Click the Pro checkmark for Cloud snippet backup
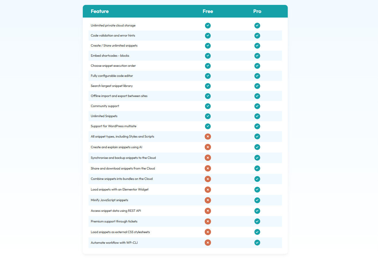The height and width of the screenshot is (261, 378). coord(257,158)
